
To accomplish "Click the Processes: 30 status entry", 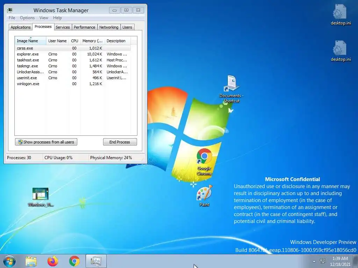I will click(x=19, y=157).
